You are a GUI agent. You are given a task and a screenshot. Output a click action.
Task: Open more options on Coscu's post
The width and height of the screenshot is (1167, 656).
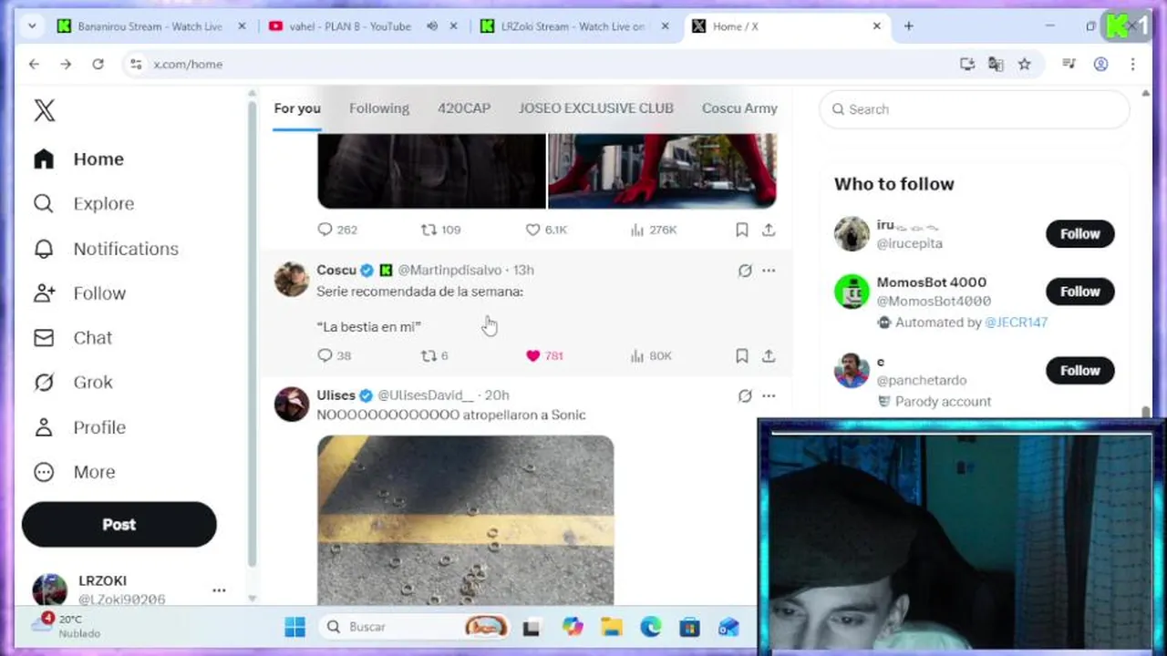(x=769, y=271)
